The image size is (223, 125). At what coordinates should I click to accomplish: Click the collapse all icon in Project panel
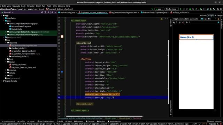tap(48, 12)
